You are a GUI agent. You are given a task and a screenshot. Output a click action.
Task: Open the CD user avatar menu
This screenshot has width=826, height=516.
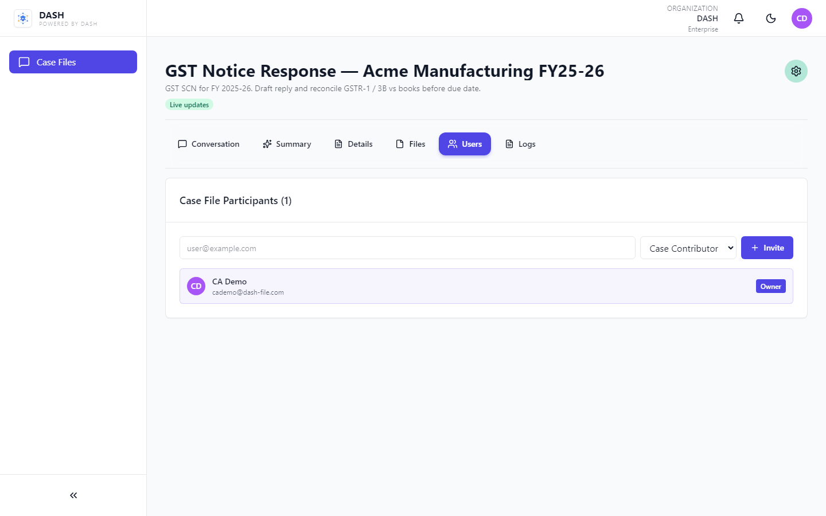tap(802, 18)
